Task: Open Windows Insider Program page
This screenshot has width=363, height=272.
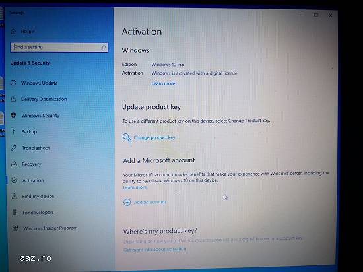Action: coord(50,228)
